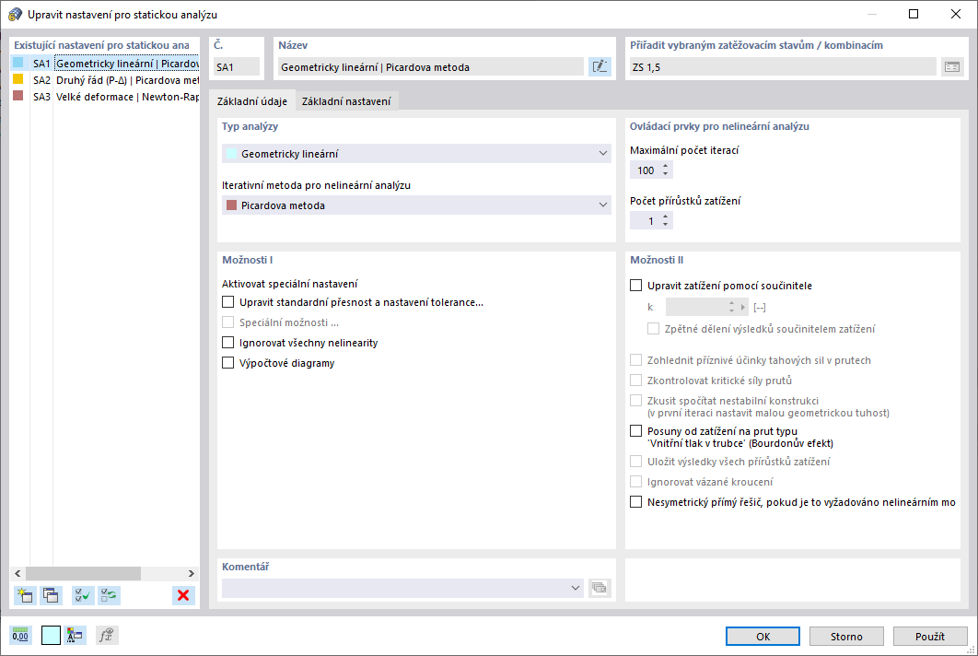Open the load case assignment icon
Image resolution: width=978 pixels, height=656 pixels.
tap(951, 66)
